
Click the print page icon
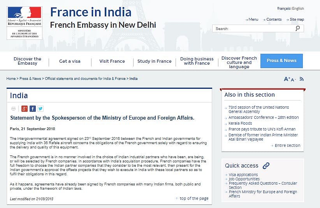pyautogui.click(x=14, y=109)
